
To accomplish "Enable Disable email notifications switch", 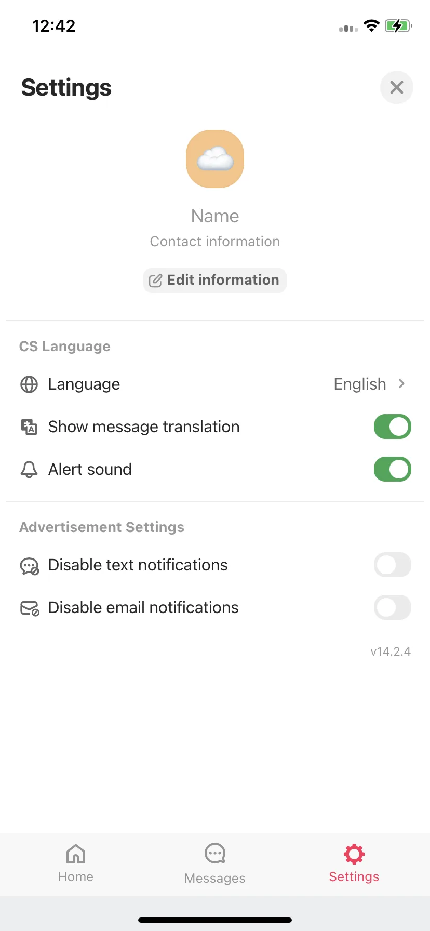I will click(393, 608).
